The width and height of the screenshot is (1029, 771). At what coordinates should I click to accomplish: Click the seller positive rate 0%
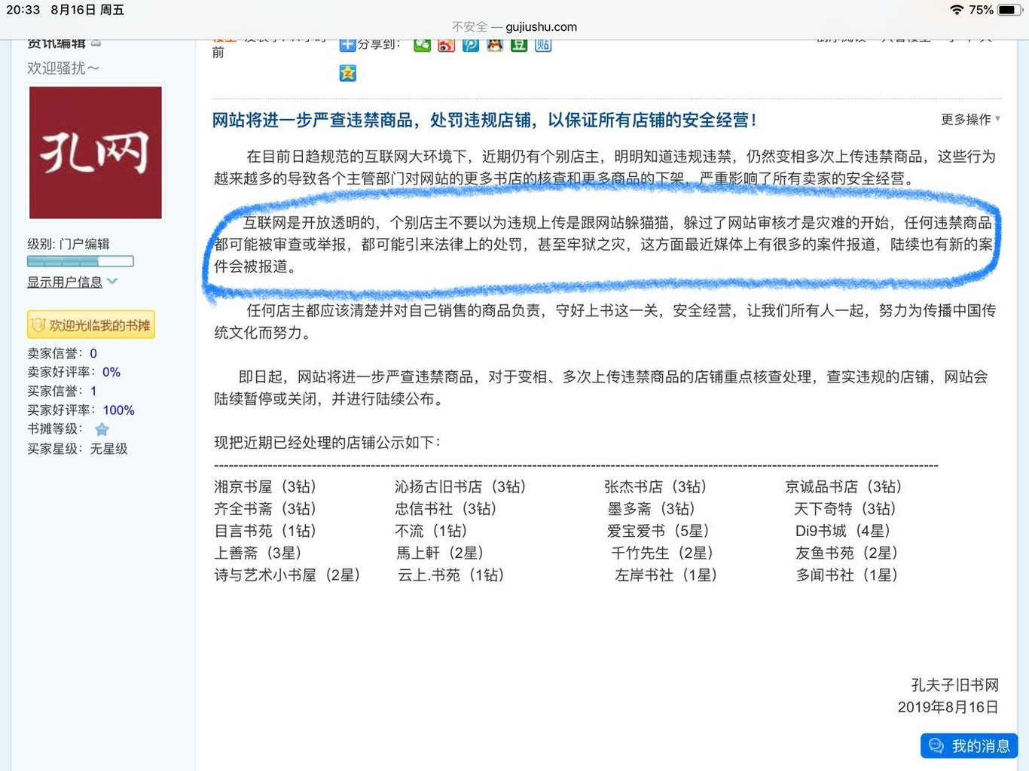(111, 372)
